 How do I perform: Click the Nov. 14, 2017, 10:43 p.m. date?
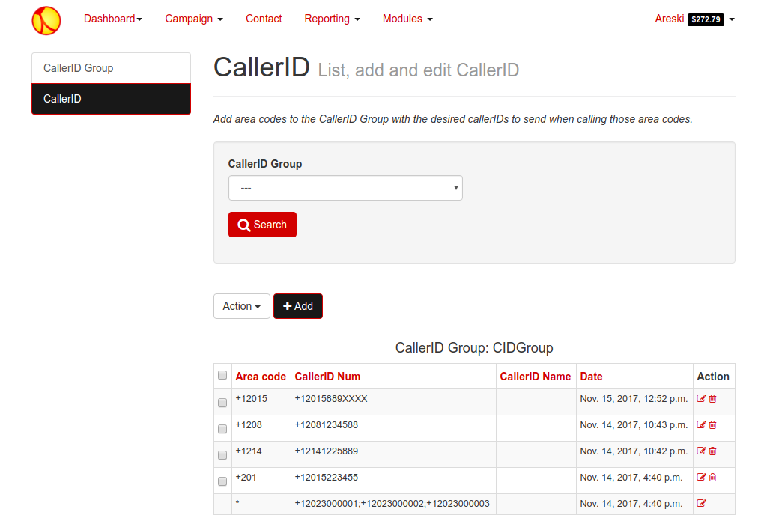click(634, 425)
